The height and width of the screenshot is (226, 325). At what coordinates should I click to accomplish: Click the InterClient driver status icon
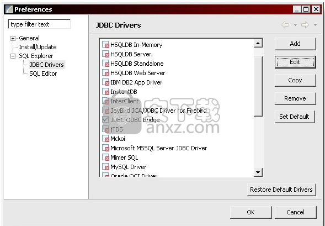106,101
